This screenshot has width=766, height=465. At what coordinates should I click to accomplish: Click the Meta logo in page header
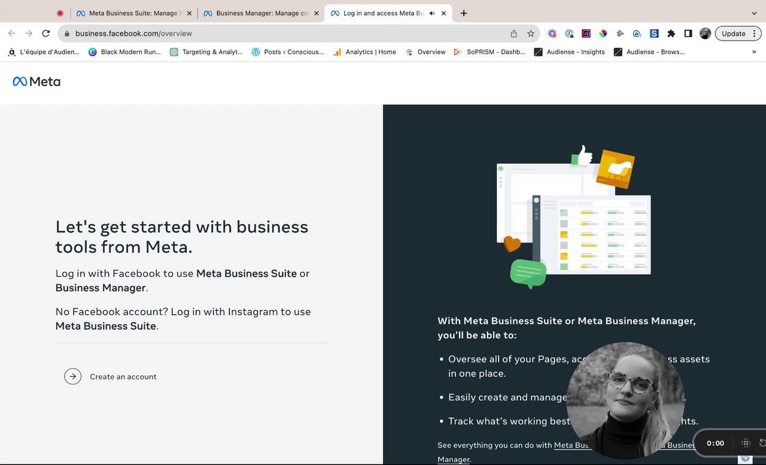pyautogui.click(x=37, y=82)
